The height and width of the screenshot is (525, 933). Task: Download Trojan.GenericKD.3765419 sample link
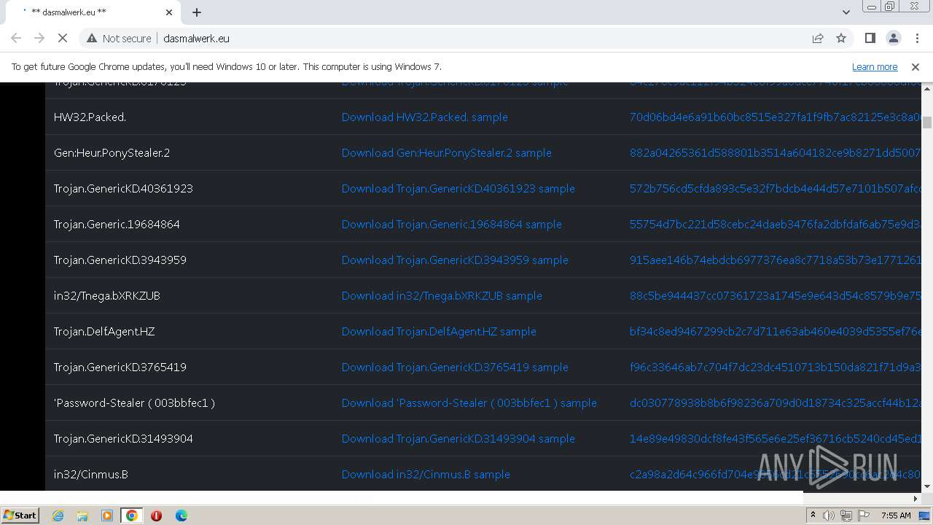coord(455,367)
